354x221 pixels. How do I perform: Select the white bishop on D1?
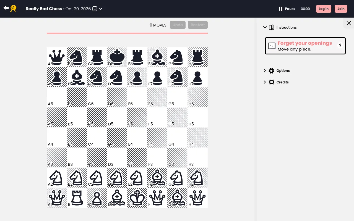click(x=117, y=198)
